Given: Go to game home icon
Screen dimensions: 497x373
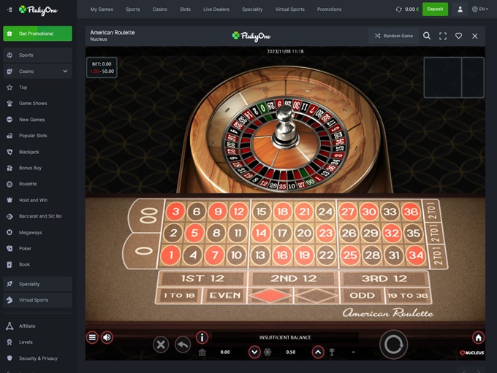Looking at the screenshot, I should tap(478, 337).
